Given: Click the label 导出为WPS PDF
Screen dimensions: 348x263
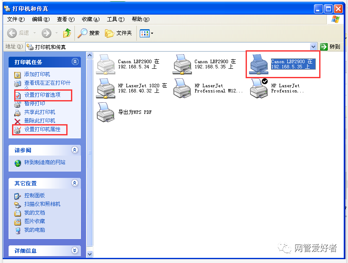Looking at the screenshot, I should coord(135,112).
